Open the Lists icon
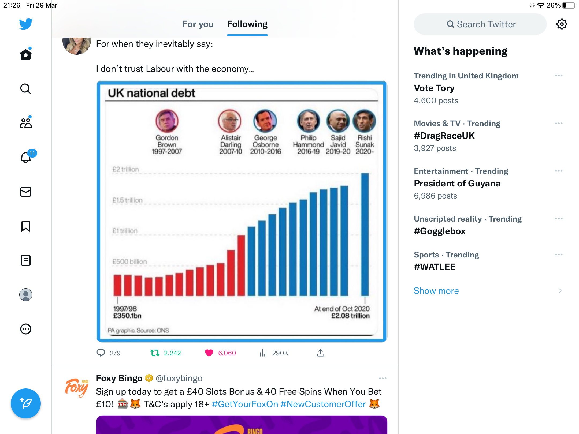 click(x=26, y=260)
